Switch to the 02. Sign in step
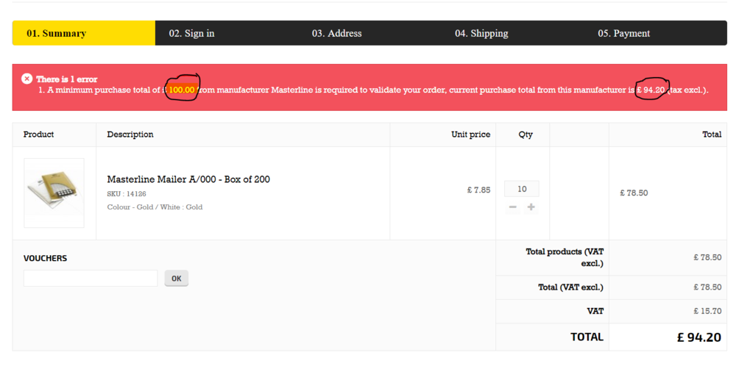This screenshot has width=736, height=369. 191,33
